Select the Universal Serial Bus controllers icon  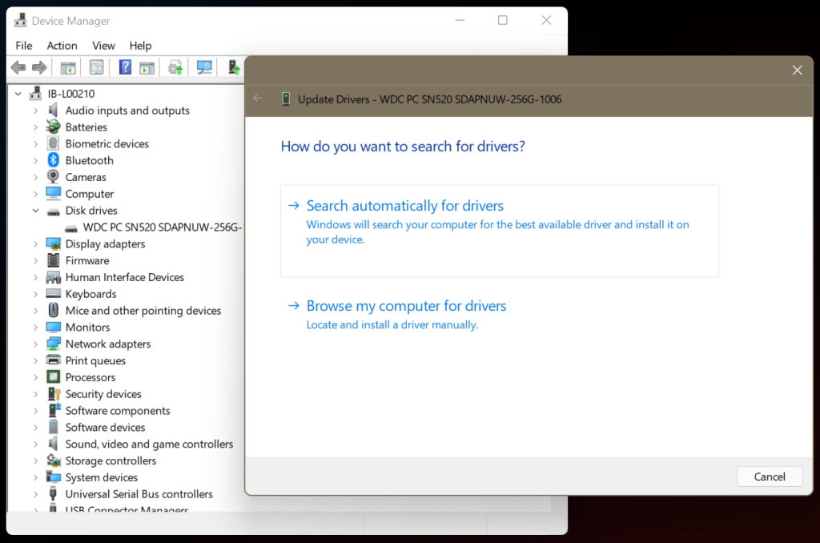click(53, 493)
